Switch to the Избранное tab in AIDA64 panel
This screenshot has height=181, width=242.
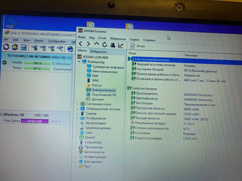click(x=99, y=51)
